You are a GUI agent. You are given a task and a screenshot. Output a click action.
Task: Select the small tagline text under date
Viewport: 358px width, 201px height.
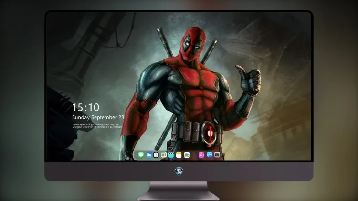(x=97, y=126)
